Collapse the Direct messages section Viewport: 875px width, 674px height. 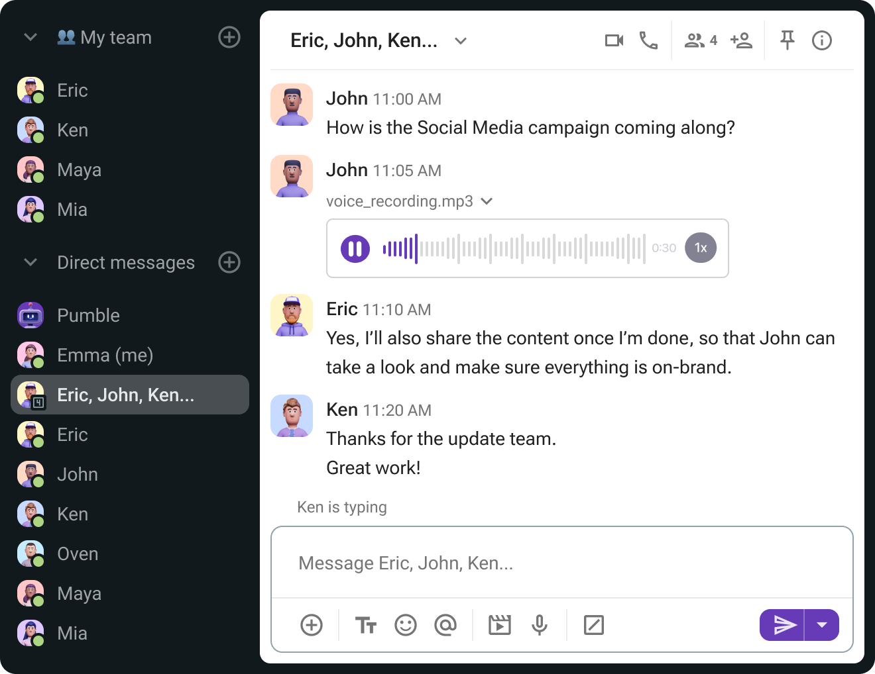[30, 263]
